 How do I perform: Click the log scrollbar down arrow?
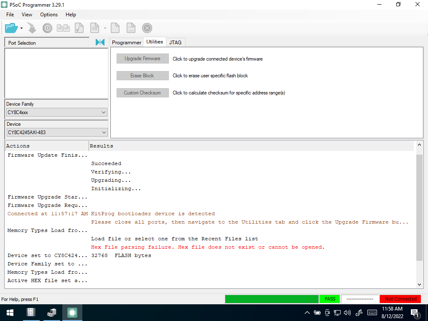[419, 284]
